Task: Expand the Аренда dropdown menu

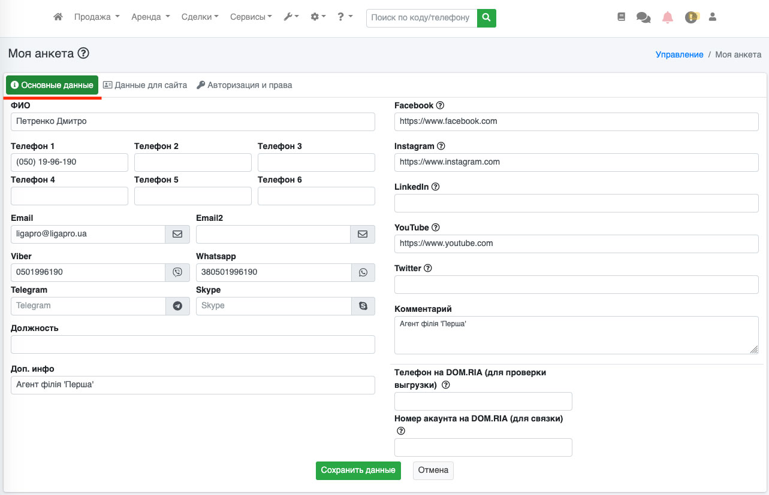Action: click(x=150, y=17)
